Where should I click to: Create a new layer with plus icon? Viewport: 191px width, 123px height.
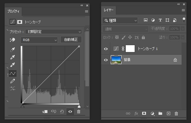(x=168, y=113)
